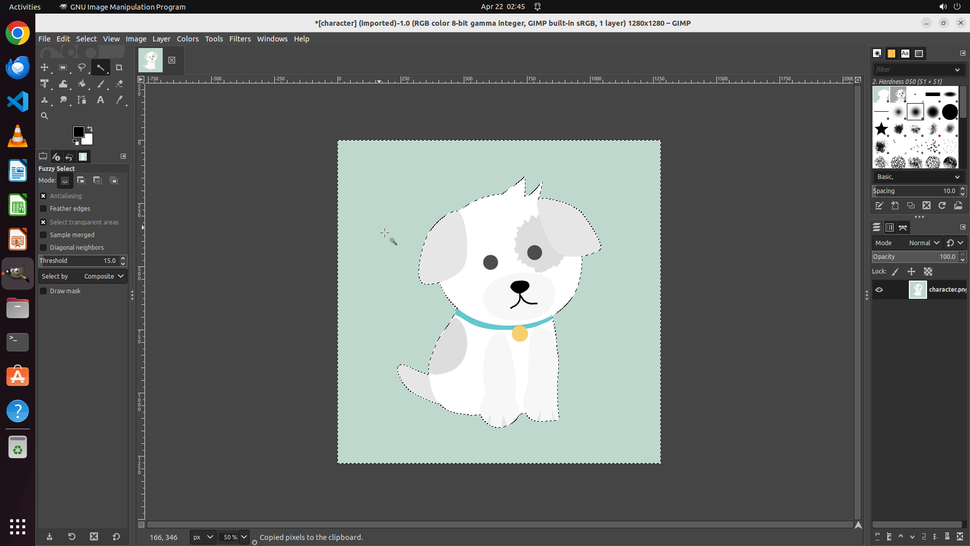Select the Crop tool
This screenshot has width=970, height=546.
tap(119, 67)
